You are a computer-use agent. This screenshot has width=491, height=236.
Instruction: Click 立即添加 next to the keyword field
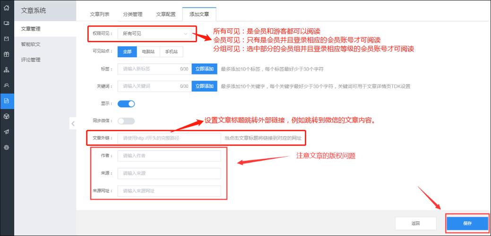coord(205,86)
